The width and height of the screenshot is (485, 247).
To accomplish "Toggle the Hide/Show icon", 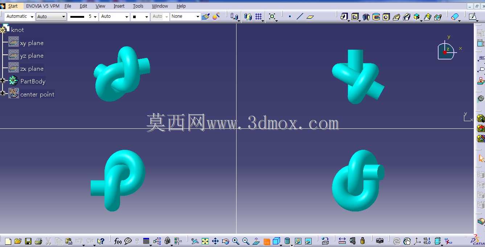I will [x=298, y=241].
